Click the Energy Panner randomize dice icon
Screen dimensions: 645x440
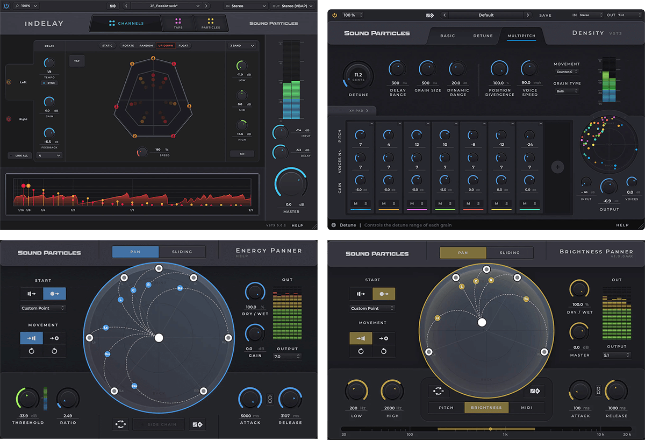(197, 424)
